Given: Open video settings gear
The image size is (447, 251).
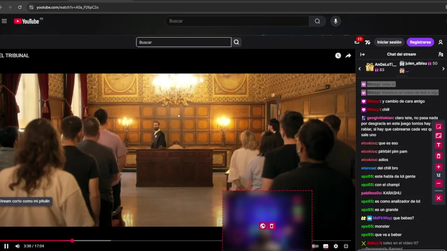Looking at the screenshot, I should coord(336,246).
